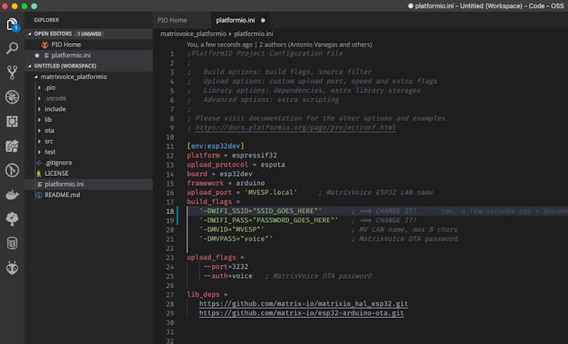Open the Source Control icon
Image resolution: width=568 pixels, height=344 pixels.
point(12,72)
